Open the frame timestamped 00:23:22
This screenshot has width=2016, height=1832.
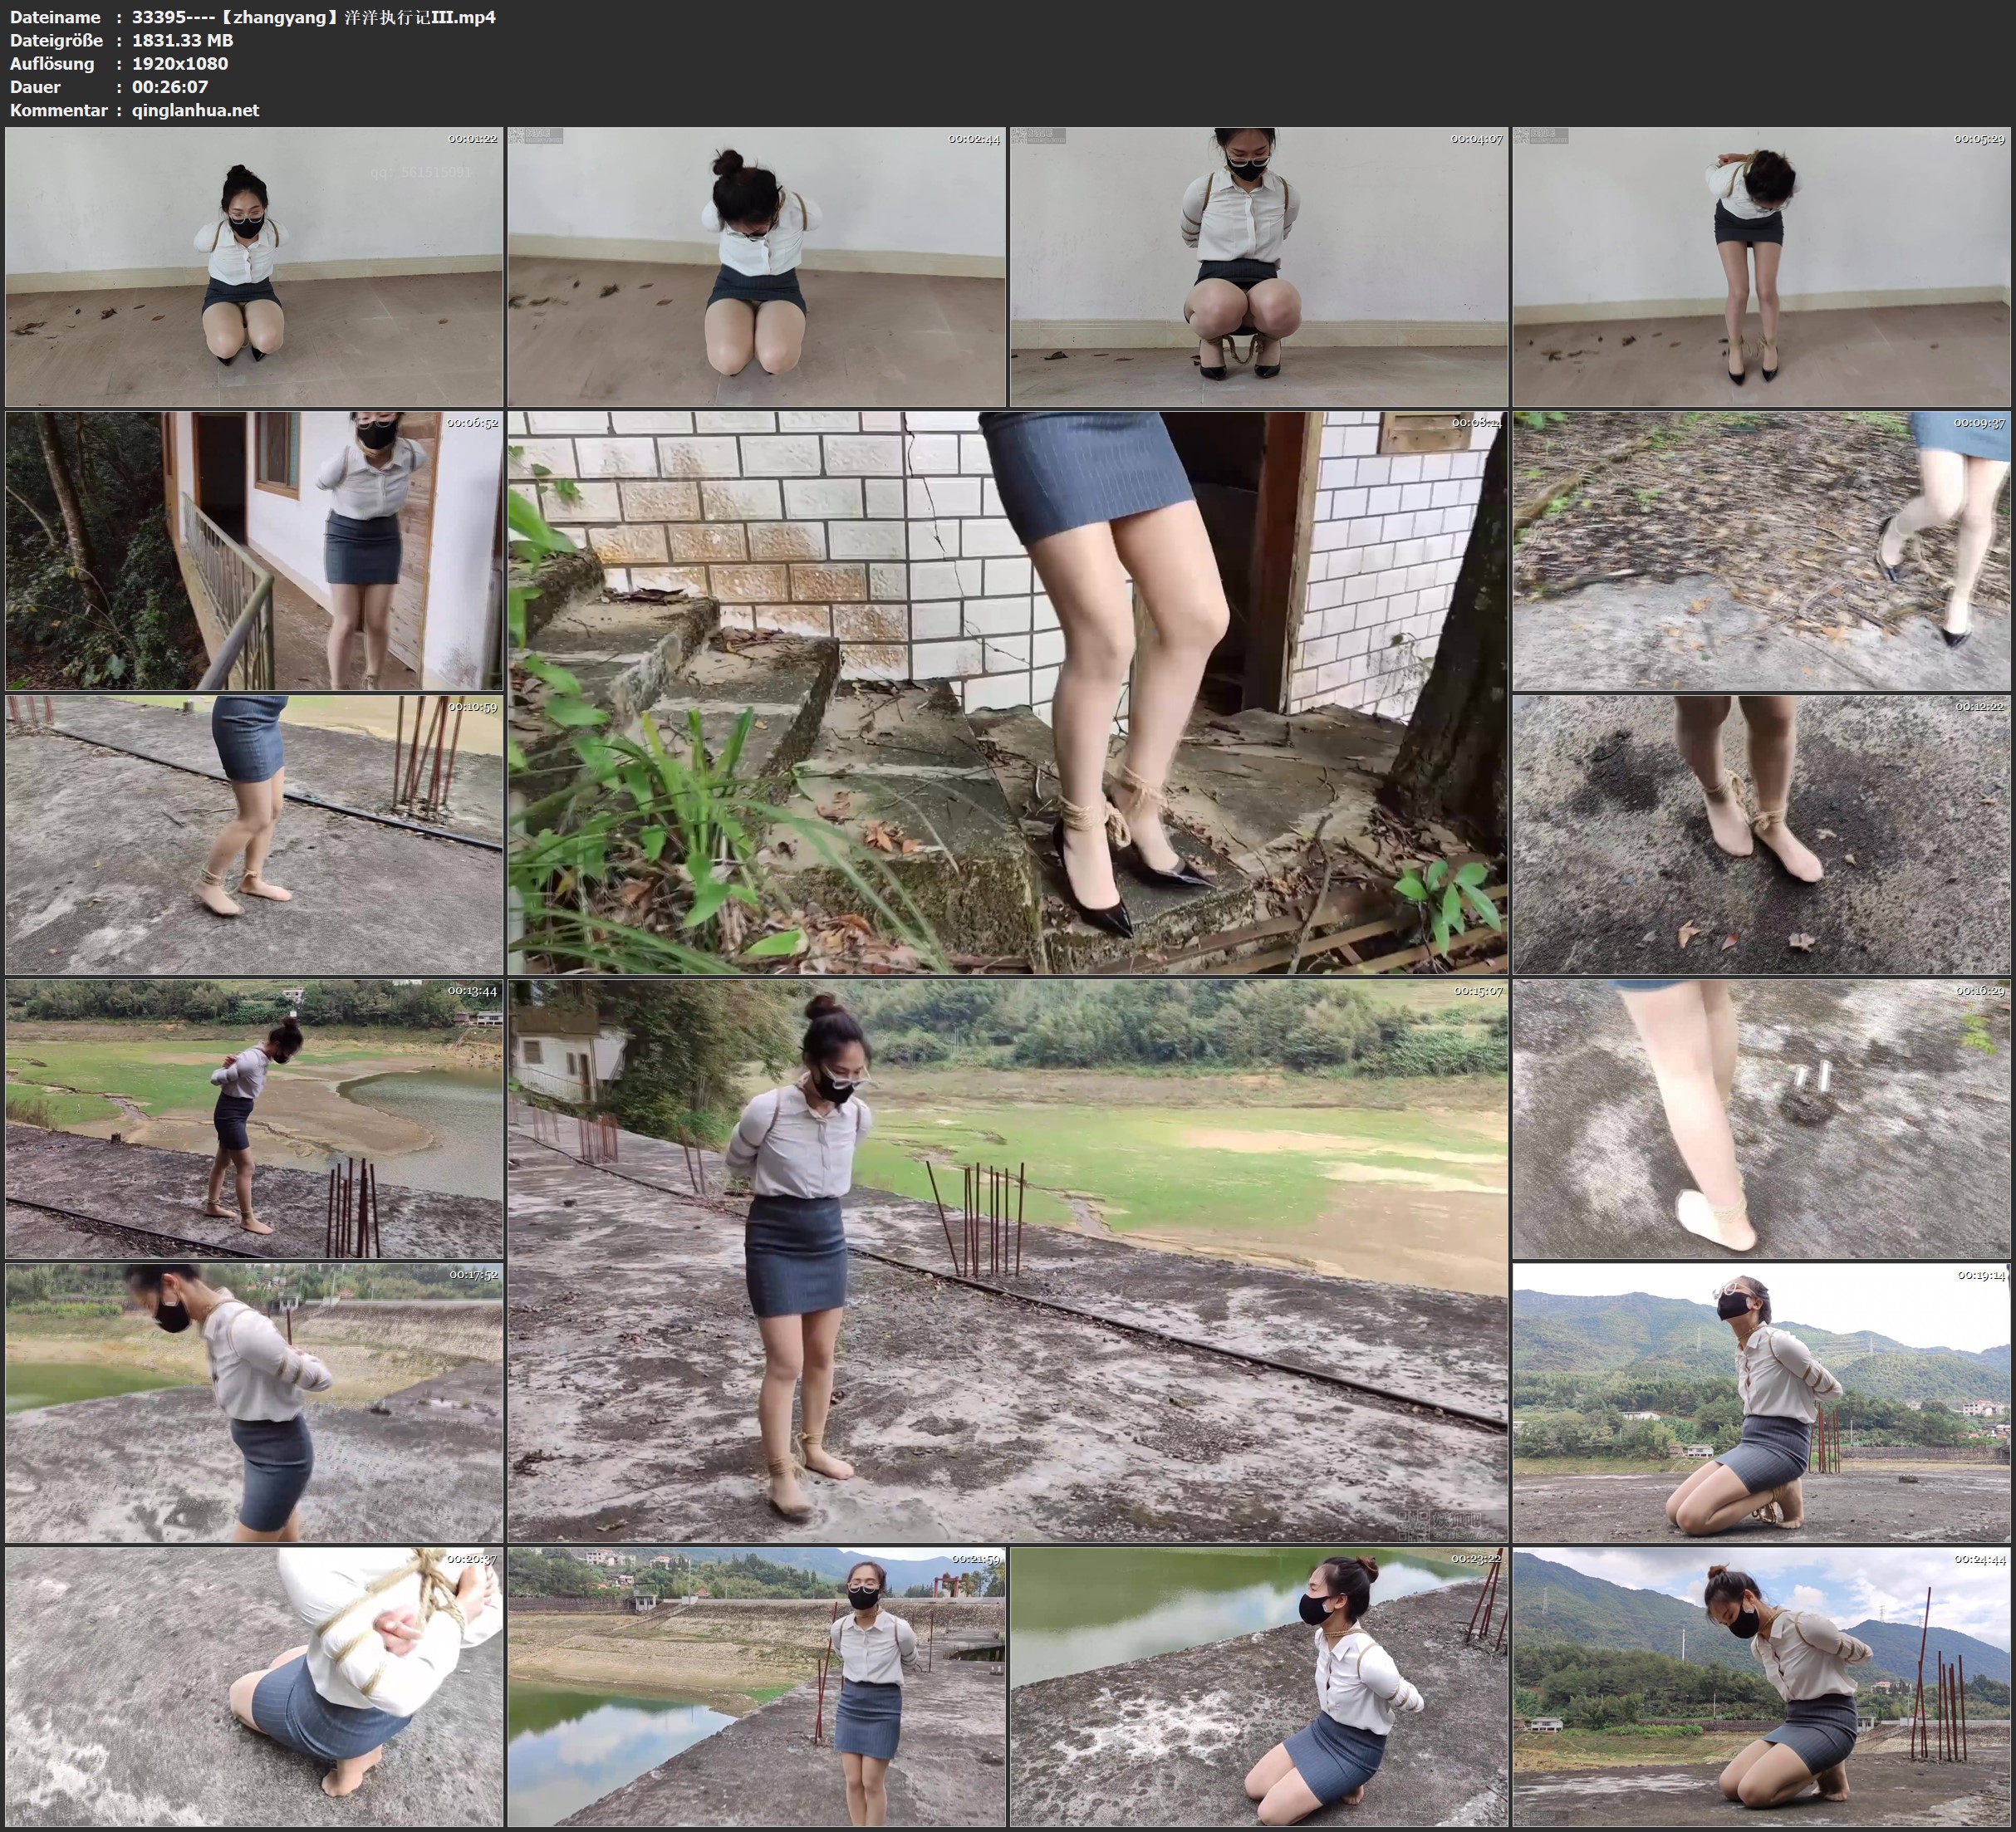click(1258, 1686)
